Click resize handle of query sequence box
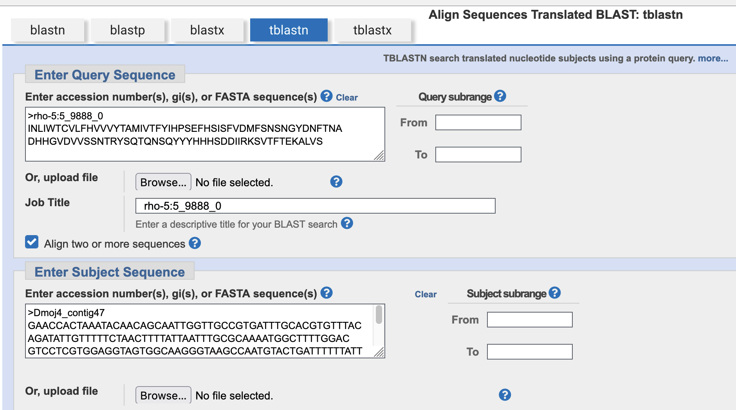The height and width of the screenshot is (410, 736). [379, 155]
